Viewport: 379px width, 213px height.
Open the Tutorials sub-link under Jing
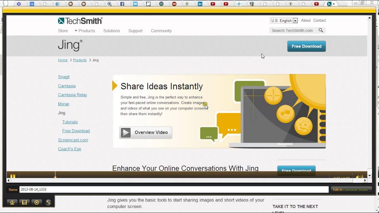coord(70,122)
